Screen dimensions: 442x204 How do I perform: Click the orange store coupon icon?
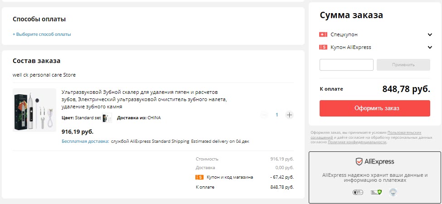pos(199,177)
